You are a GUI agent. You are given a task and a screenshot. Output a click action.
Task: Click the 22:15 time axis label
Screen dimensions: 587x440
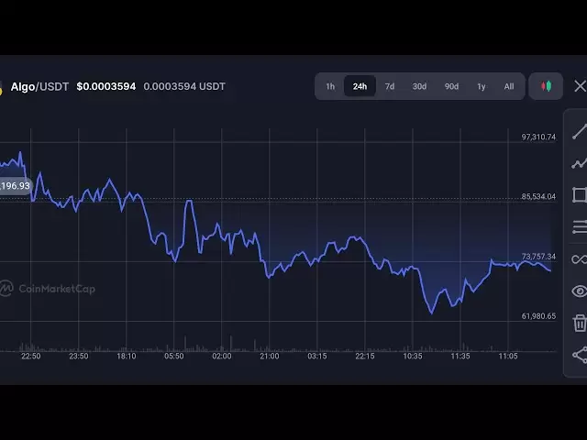pyautogui.click(x=365, y=357)
